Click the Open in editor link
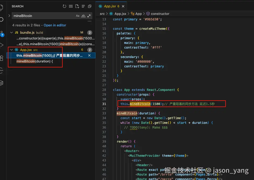Viewport: 254px width, 180px height. tap(55, 25)
